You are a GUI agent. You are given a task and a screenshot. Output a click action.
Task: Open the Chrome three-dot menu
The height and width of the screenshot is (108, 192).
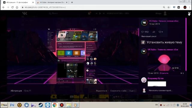pyautogui.click(x=190, y=7)
